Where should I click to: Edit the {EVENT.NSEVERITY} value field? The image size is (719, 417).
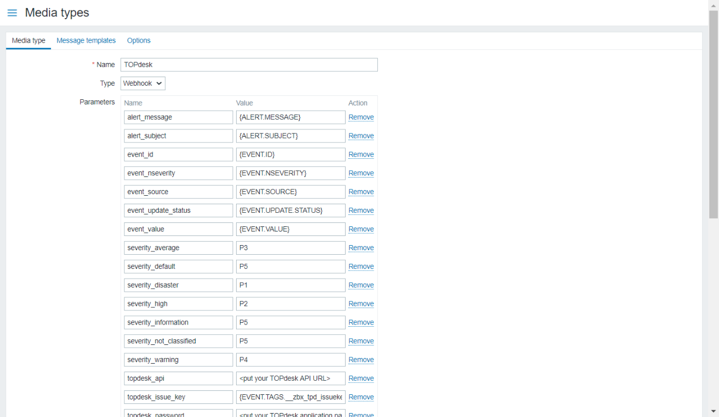pos(291,173)
